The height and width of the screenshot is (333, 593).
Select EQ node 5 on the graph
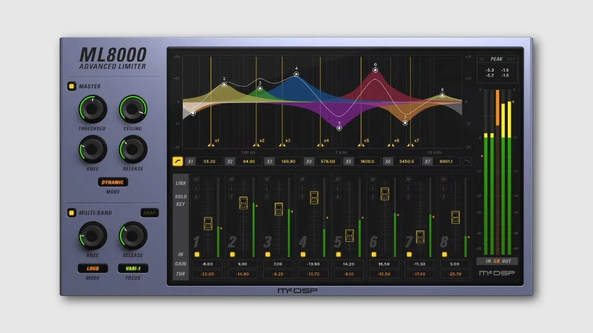pyautogui.click(x=339, y=128)
